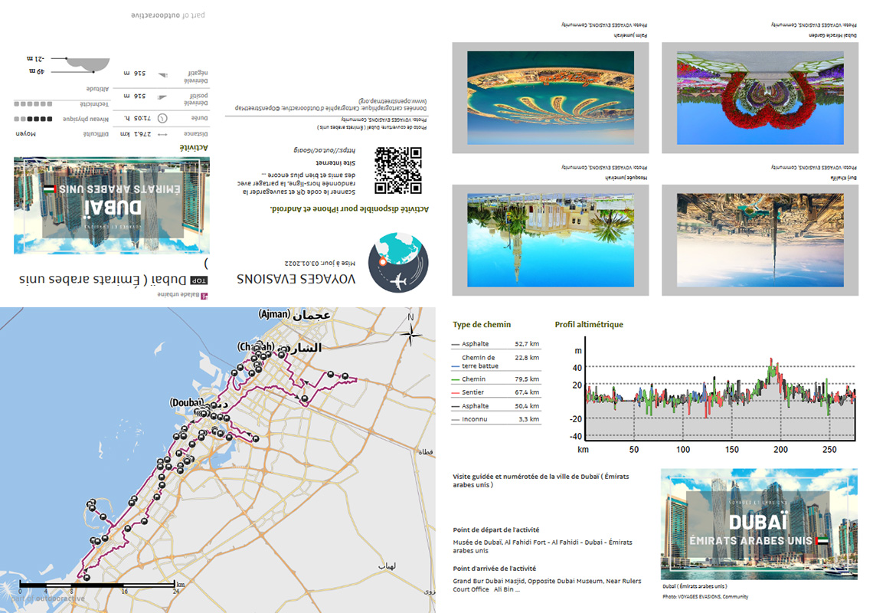Viewport: 873px width, 613px height.
Task: Click the Voyages Evasions globe-and-plane logo
Action: click(398, 263)
